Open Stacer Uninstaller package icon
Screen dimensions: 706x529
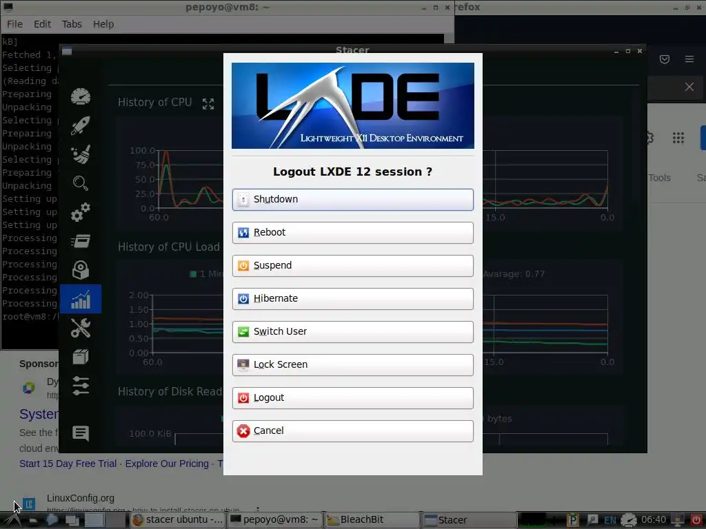pos(81,270)
